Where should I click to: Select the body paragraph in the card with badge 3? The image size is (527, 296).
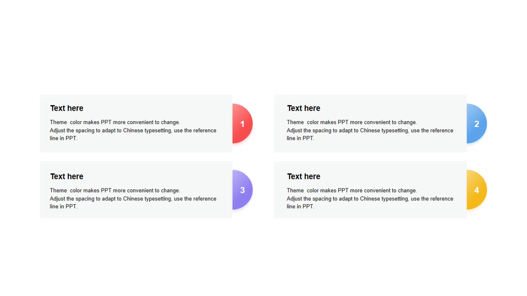point(133,198)
